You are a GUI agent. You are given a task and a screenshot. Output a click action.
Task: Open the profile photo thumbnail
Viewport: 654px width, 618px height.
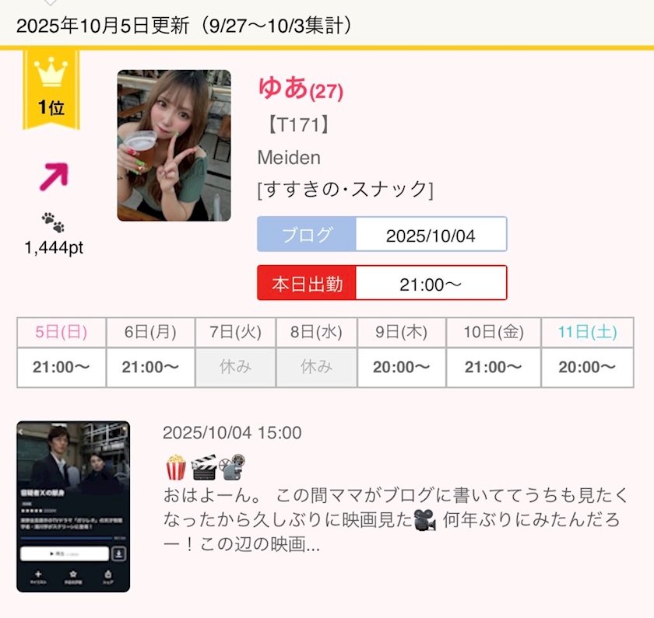pyautogui.click(x=174, y=145)
